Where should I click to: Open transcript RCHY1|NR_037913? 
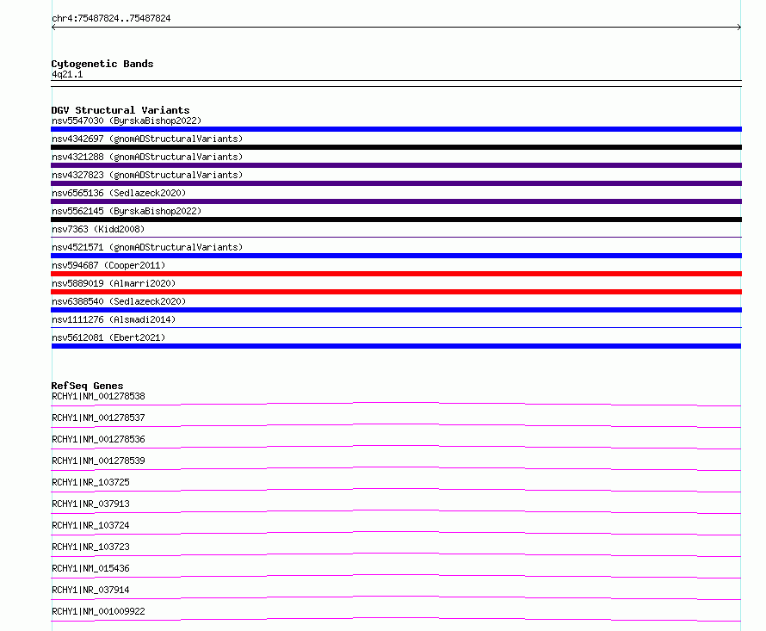click(x=90, y=504)
